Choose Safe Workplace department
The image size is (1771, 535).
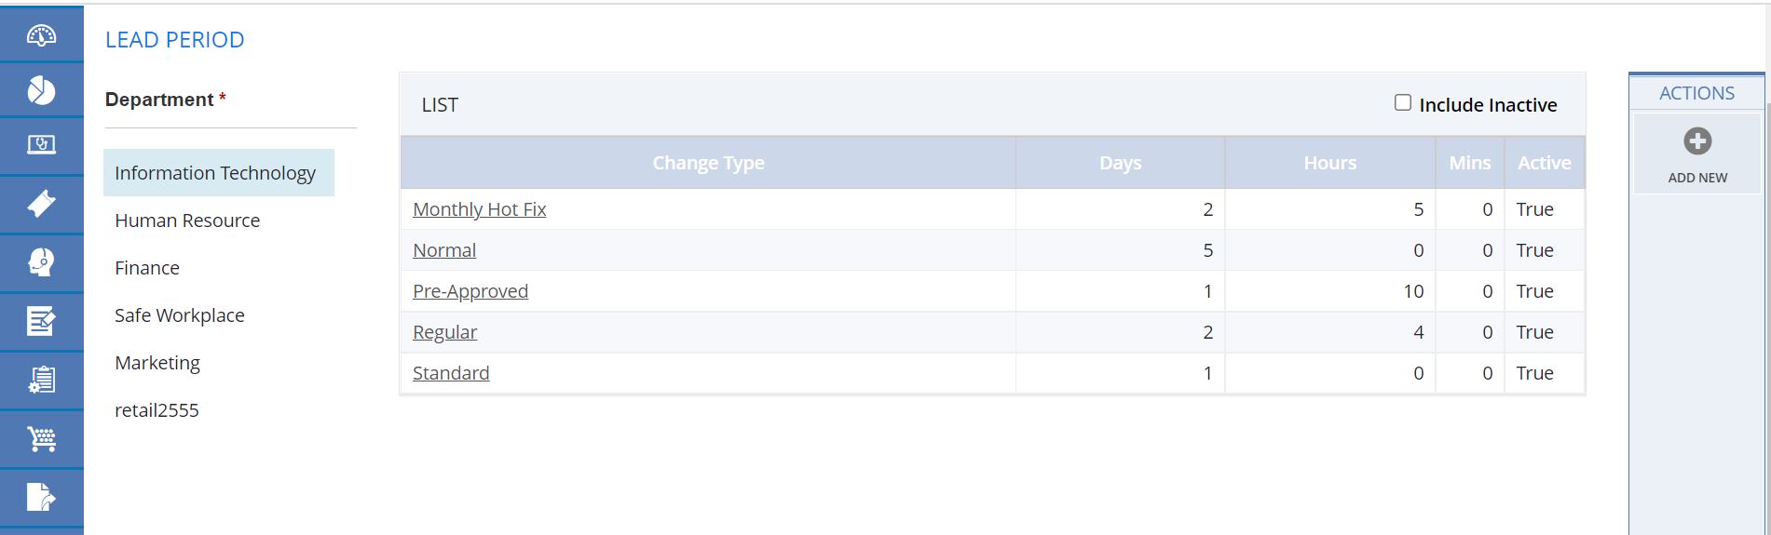coord(180,315)
